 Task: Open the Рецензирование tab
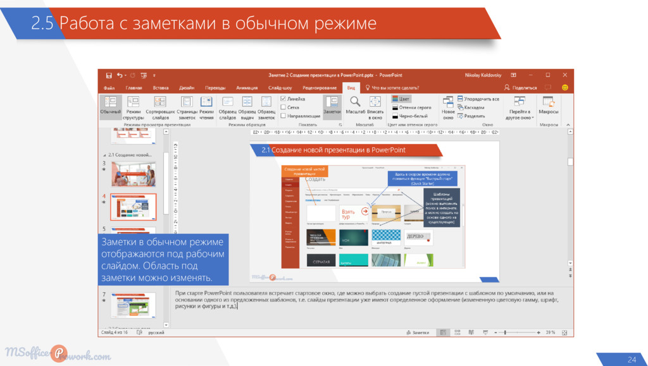(320, 88)
